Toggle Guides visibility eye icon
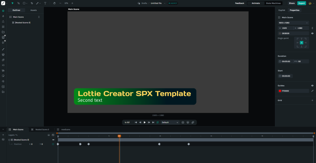The image size is (316, 163). click(x=312, y=85)
